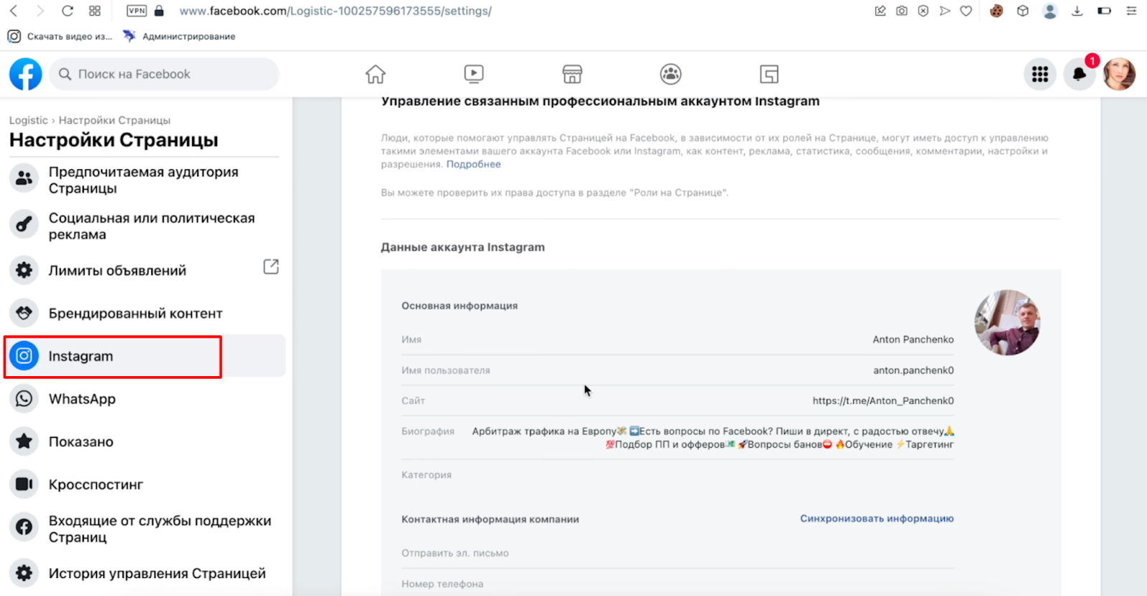
Task: Go back using the browser back arrow
Action: coord(14,11)
